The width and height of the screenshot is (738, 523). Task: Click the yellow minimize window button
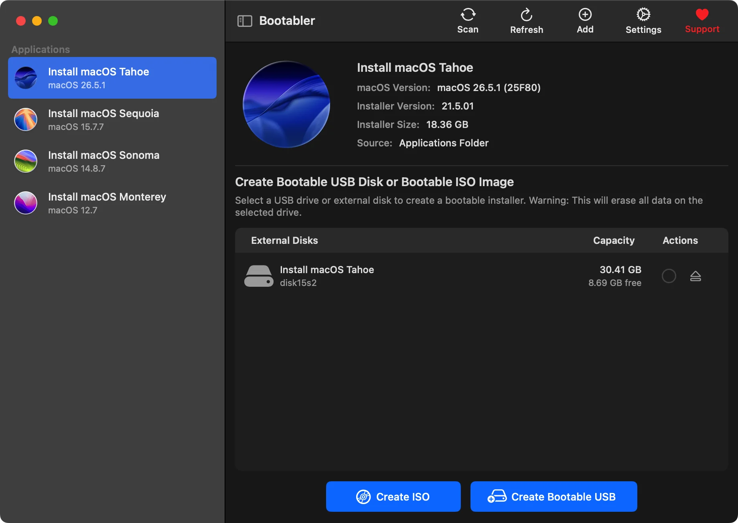pos(37,21)
